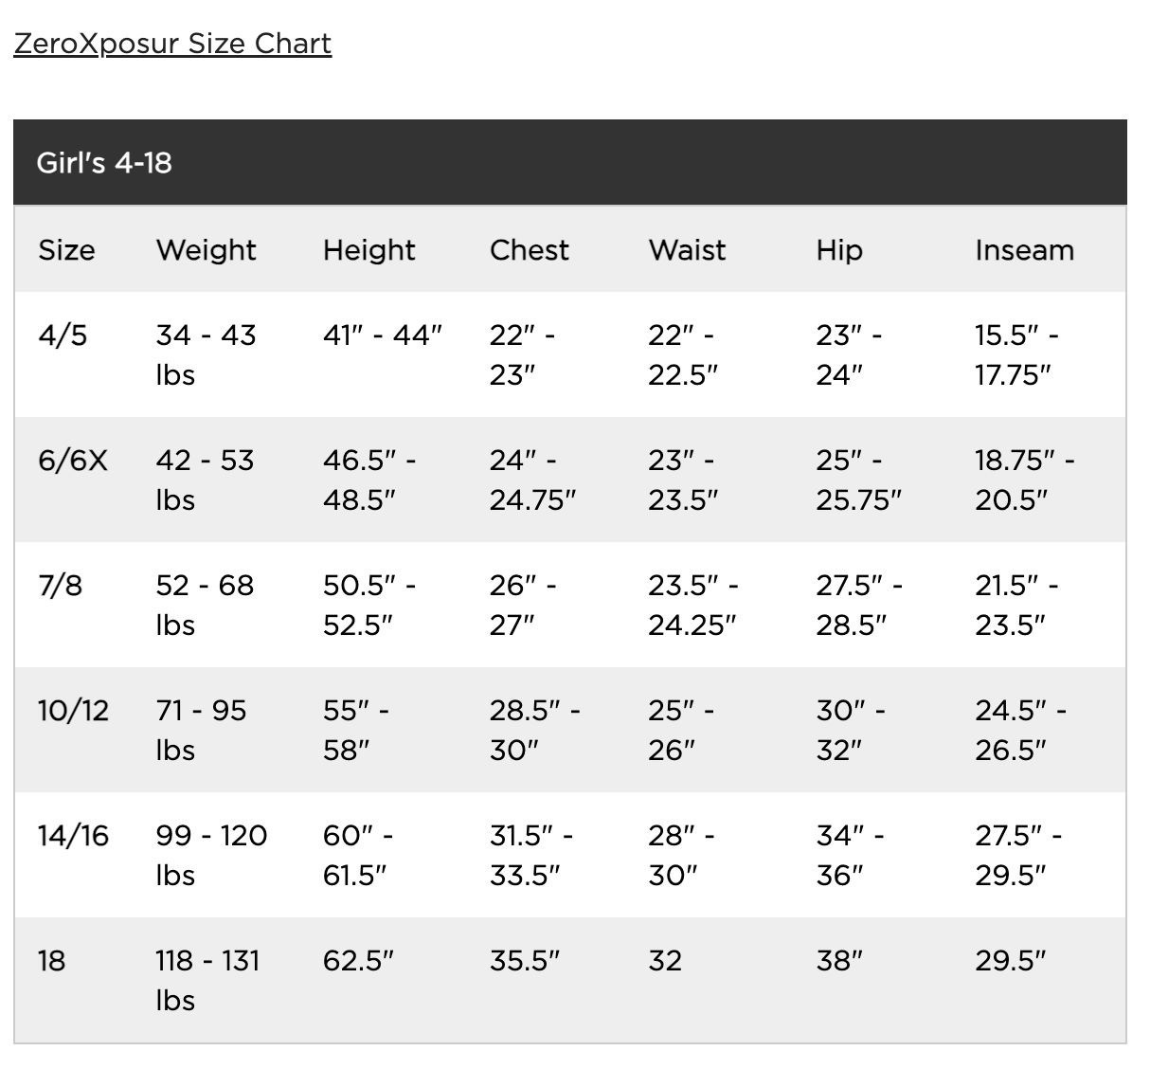Click the Size column header
Screen dimensions: 1150x1069
pos(66,250)
